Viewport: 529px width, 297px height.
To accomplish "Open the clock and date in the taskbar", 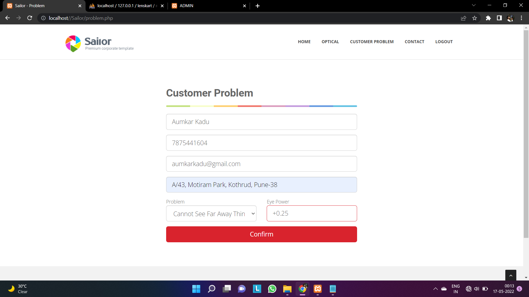I will click(503, 289).
